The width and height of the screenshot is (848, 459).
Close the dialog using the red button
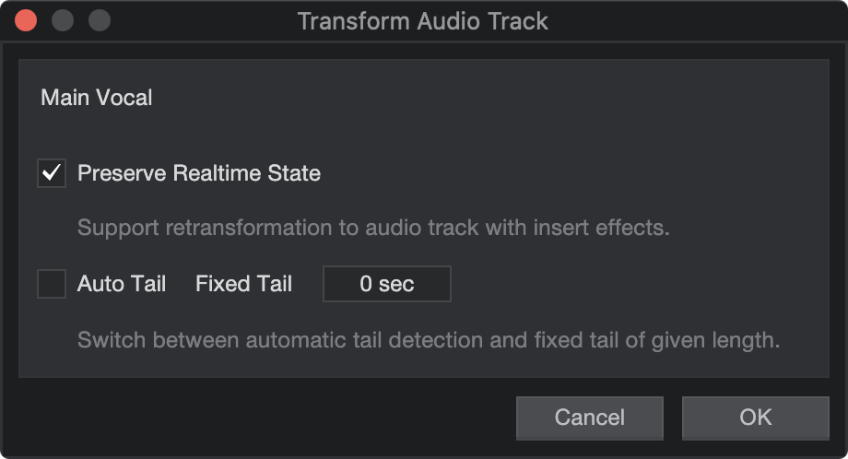coord(26,20)
